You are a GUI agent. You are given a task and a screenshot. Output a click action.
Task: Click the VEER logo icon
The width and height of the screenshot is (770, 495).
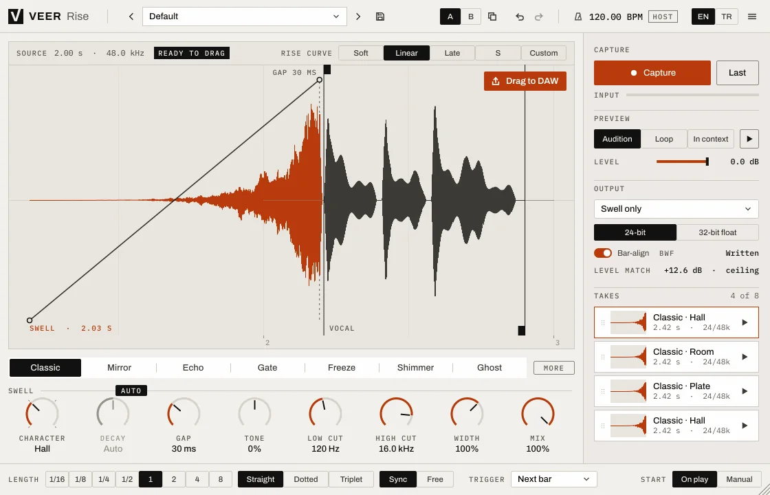tap(16, 16)
